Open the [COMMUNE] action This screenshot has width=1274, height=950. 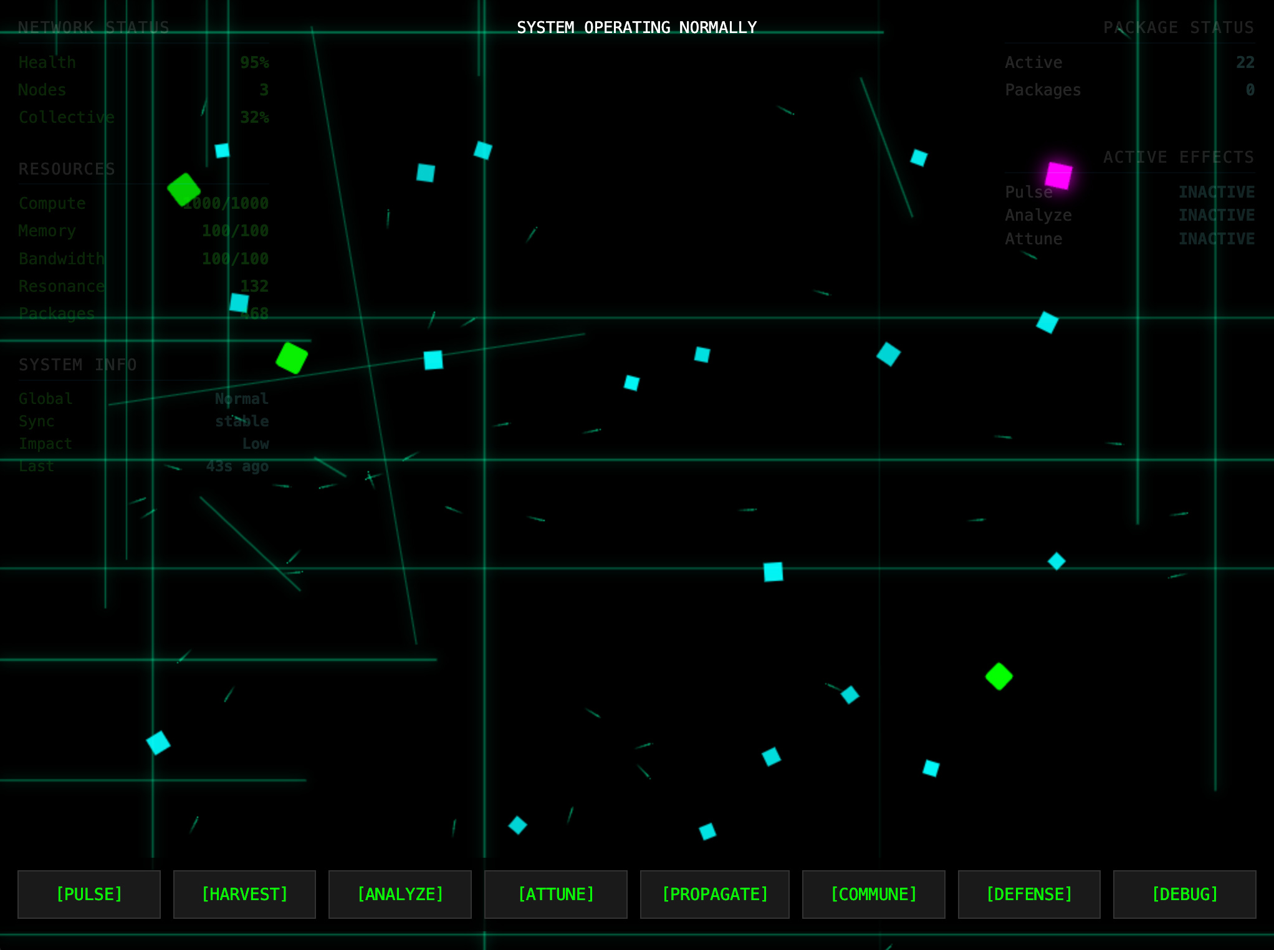(873, 894)
